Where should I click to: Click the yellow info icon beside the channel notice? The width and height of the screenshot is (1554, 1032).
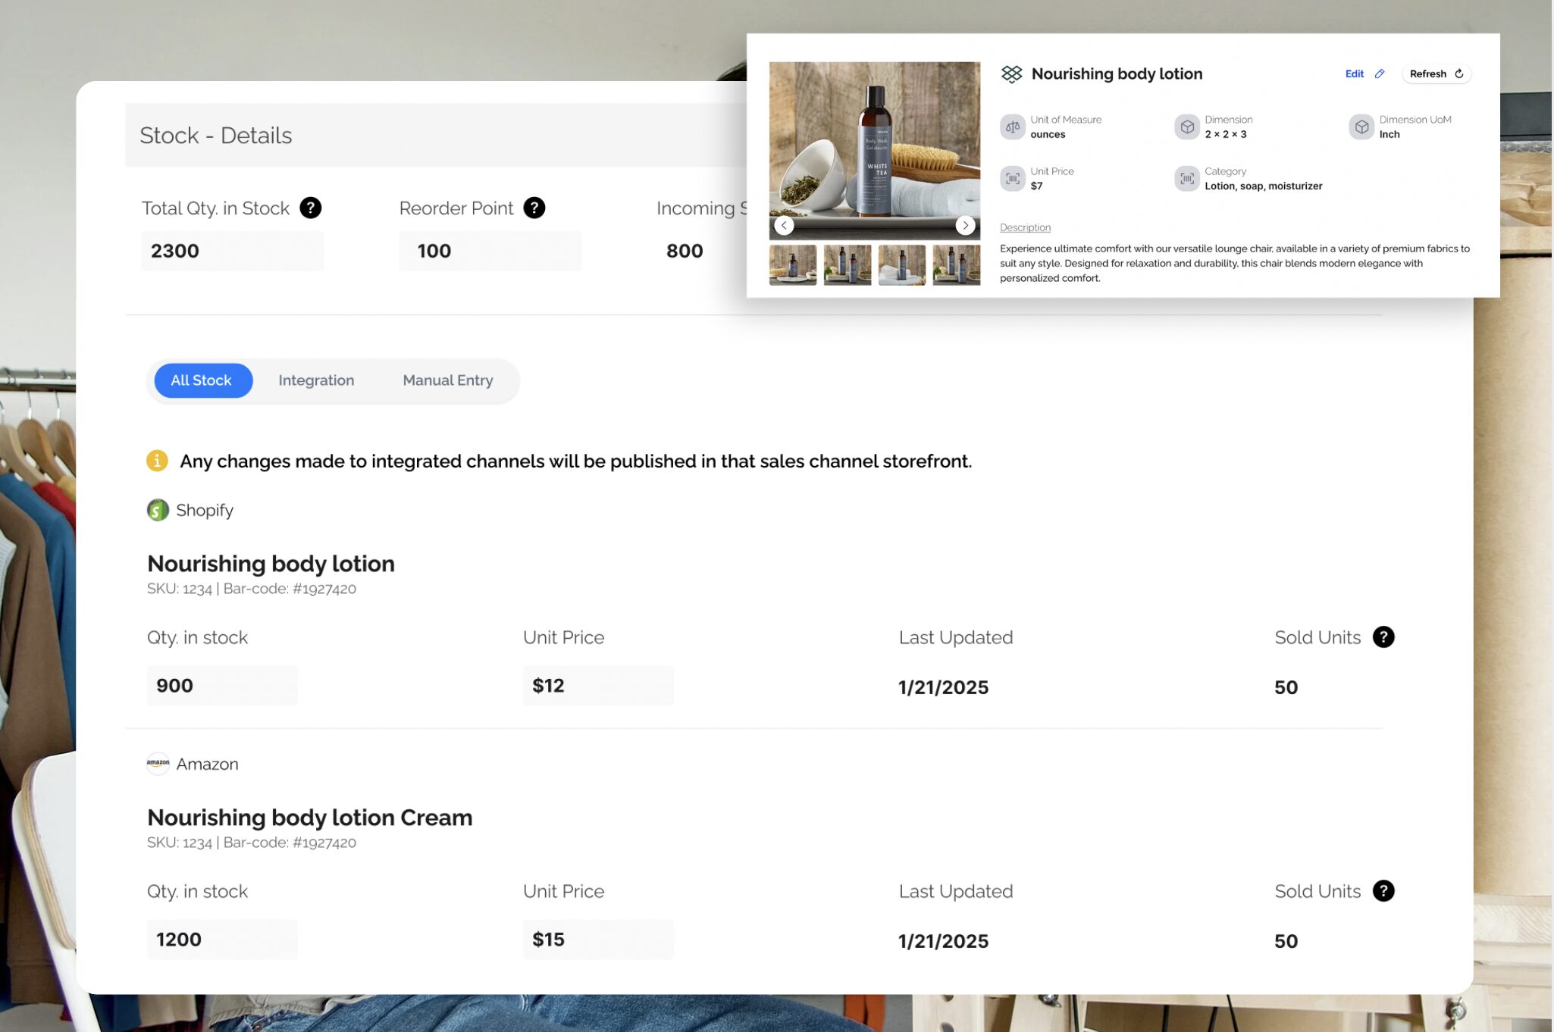tap(157, 461)
